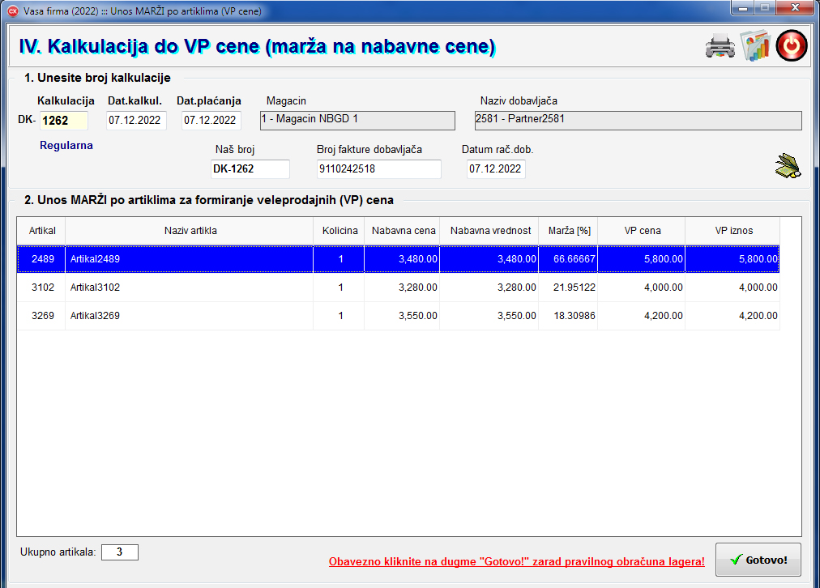Click the Nabavna cena column header
Viewport: 820px width, 588px height.
[x=403, y=231]
